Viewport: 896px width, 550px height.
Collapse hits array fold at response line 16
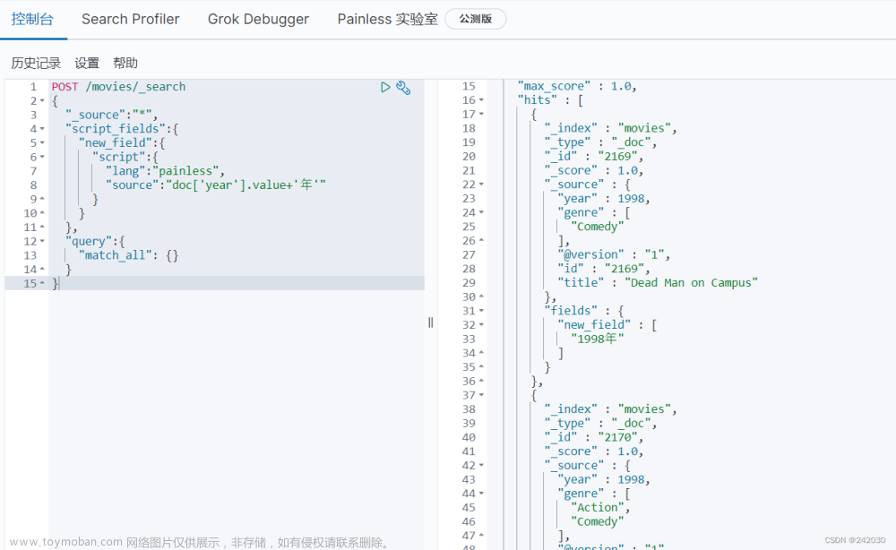481,100
